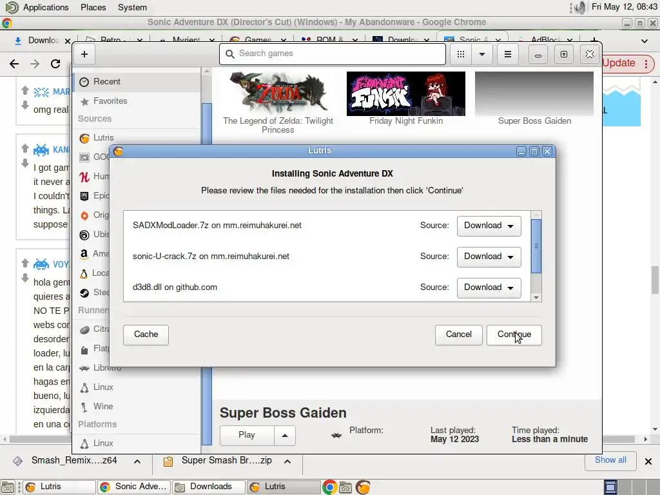Click Continue to proceed with installation
Viewport: 660px width, 495px height.
(514, 335)
